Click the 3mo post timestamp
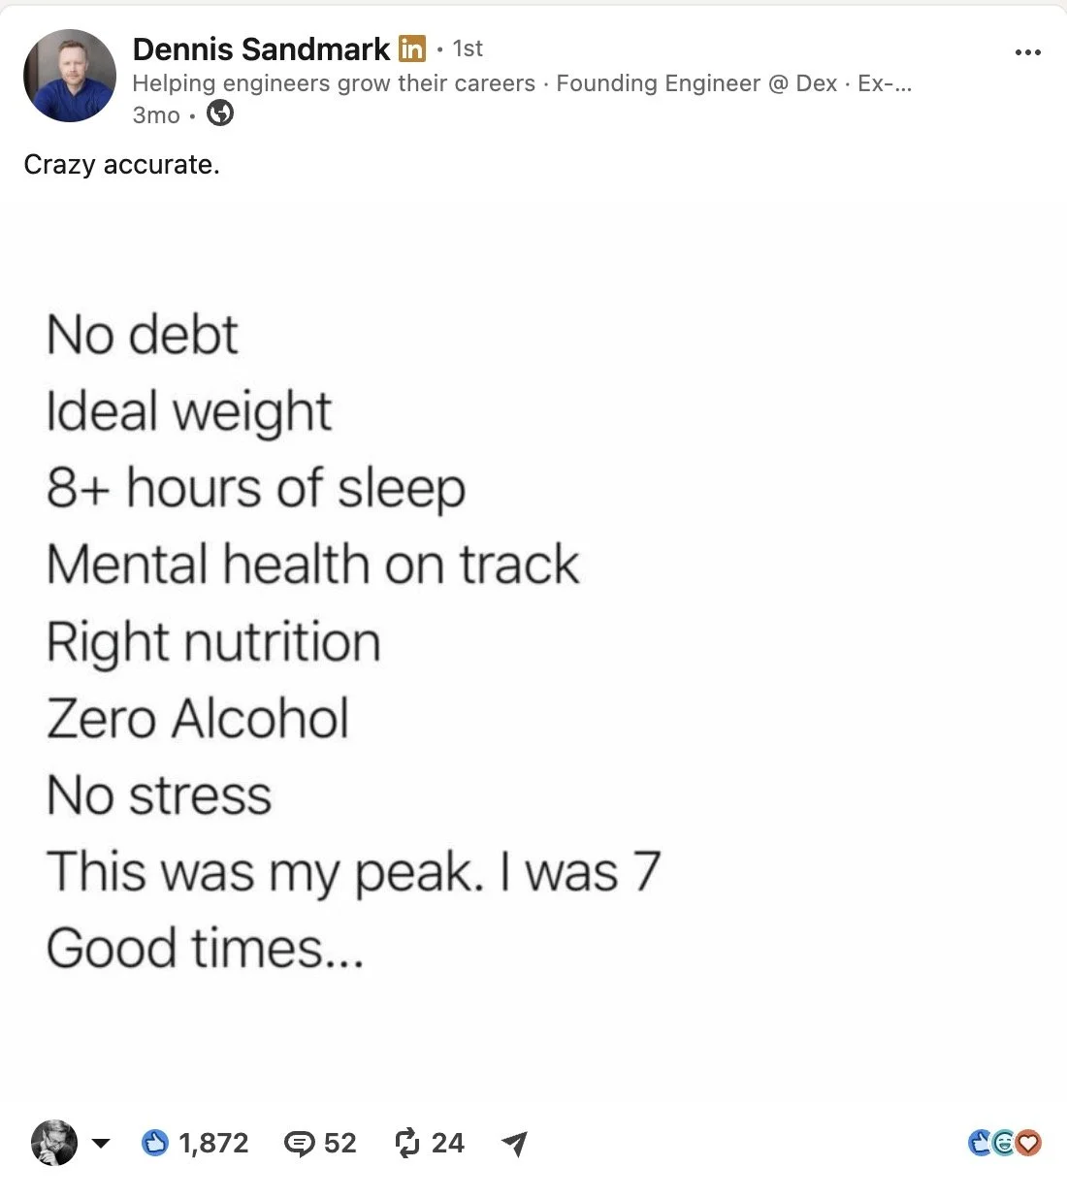This screenshot has height=1199, width=1067. point(156,114)
